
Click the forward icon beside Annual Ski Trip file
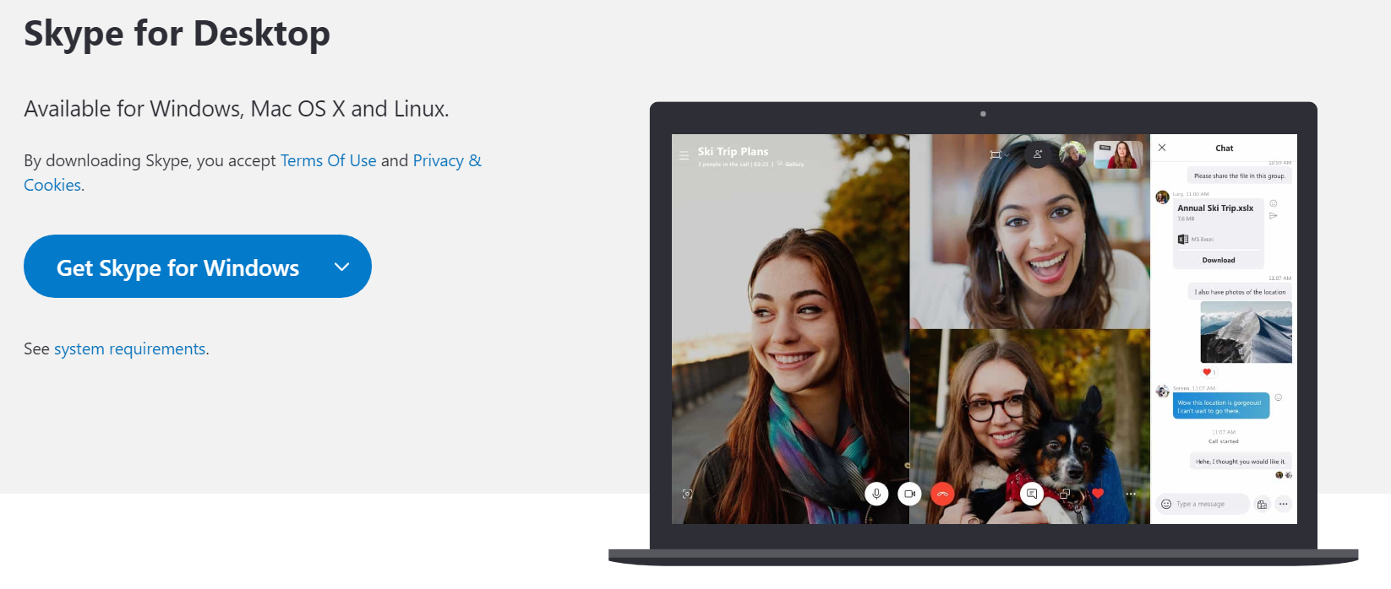point(1274,216)
